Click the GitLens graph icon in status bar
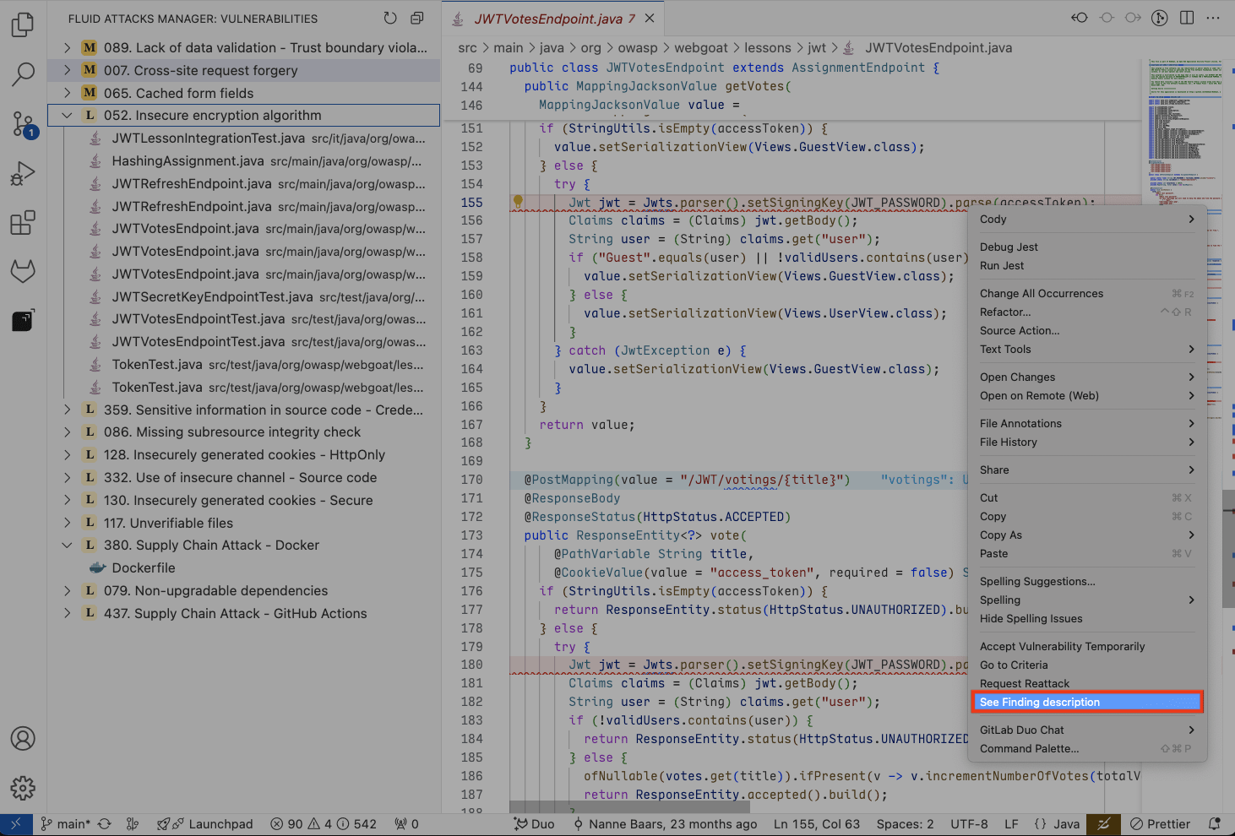1235x836 pixels. click(133, 824)
